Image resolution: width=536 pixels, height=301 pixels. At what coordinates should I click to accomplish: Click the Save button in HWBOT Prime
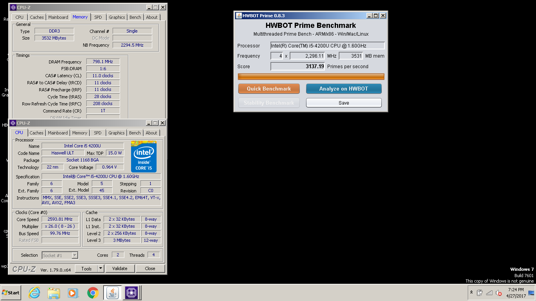(x=344, y=103)
